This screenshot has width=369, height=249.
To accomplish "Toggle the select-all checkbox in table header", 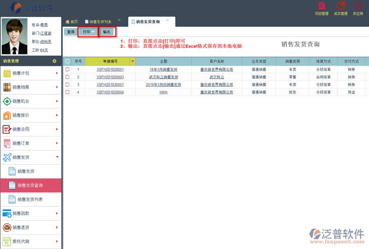I will pos(67,61).
